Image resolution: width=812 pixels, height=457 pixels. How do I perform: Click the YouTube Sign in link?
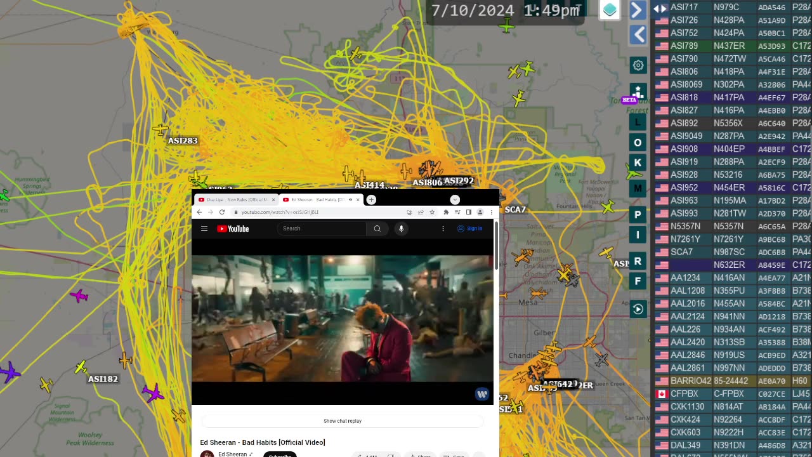pos(470,228)
